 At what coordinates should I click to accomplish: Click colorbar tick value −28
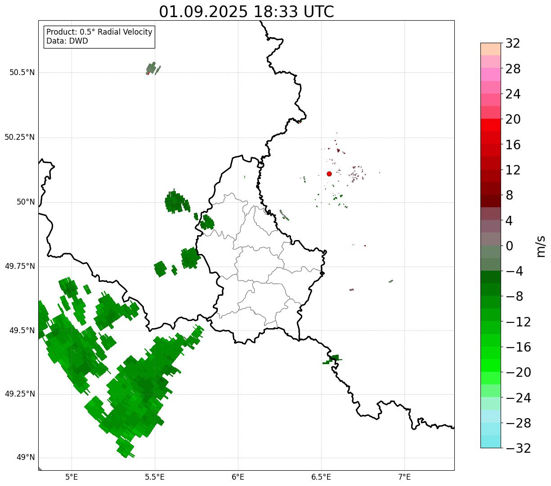[518, 423]
